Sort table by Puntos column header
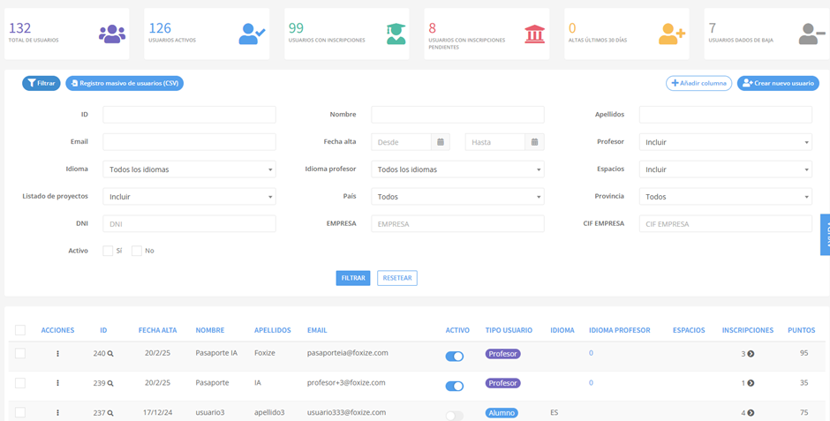This screenshot has height=421, width=830. 802,330
